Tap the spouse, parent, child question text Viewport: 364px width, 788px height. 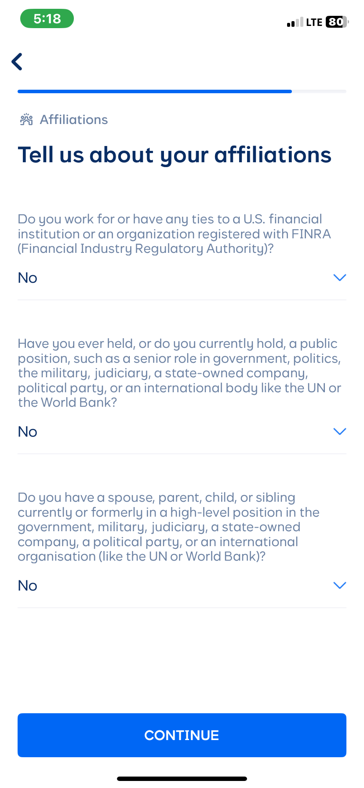point(168,527)
